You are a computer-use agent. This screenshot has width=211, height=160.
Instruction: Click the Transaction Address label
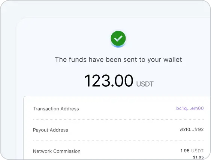(56, 109)
